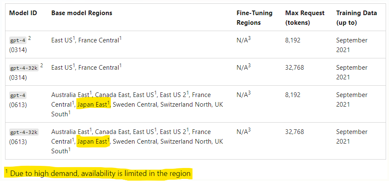Click the gpt-4 (0314) model ID code label
Viewport: 389px width, 181px height.
[x=18, y=40]
